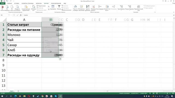This screenshot has height=98, width=175.
Task: Collapse the ribbon
Action: click(x=174, y=12)
